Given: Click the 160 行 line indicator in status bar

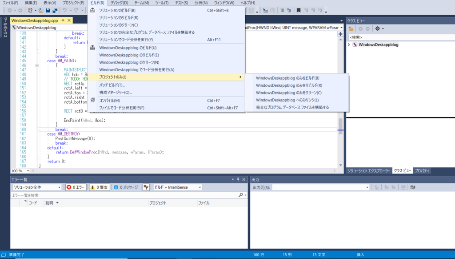Looking at the screenshot, I should tap(258, 255).
